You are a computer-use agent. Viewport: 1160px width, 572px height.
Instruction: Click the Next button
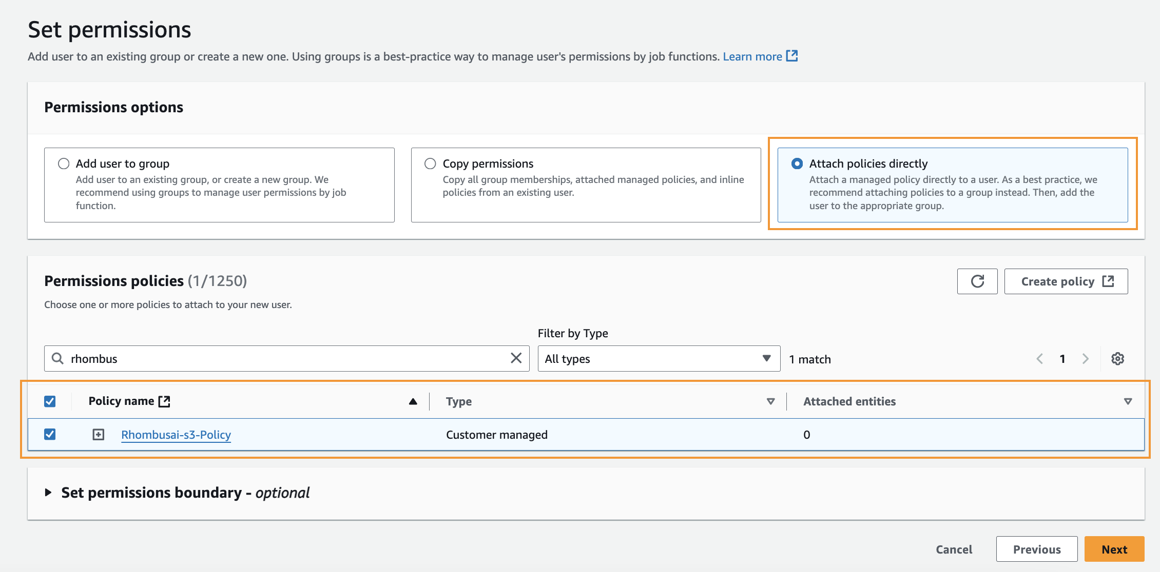(1114, 549)
